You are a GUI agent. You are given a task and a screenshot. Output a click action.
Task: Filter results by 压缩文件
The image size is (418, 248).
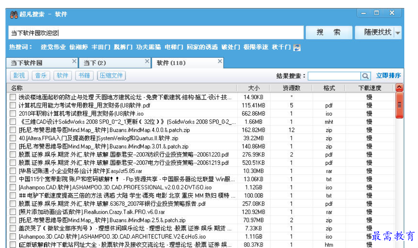111,76
